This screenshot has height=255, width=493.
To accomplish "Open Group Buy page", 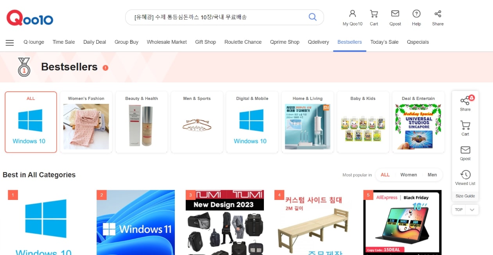I will pos(126,42).
